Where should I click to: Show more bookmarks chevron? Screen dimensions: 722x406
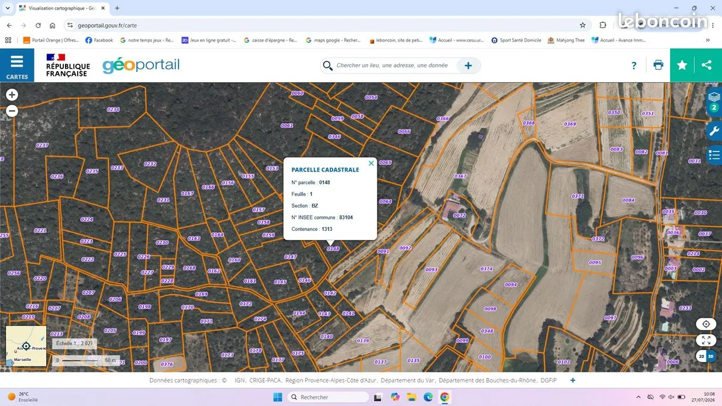pos(708,40)
